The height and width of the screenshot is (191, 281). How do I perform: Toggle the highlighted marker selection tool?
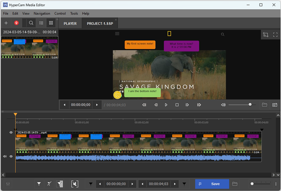59,184
